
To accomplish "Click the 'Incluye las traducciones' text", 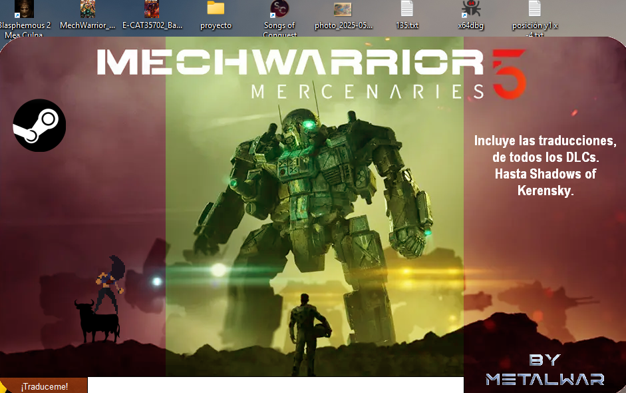I will pos(545,141).
